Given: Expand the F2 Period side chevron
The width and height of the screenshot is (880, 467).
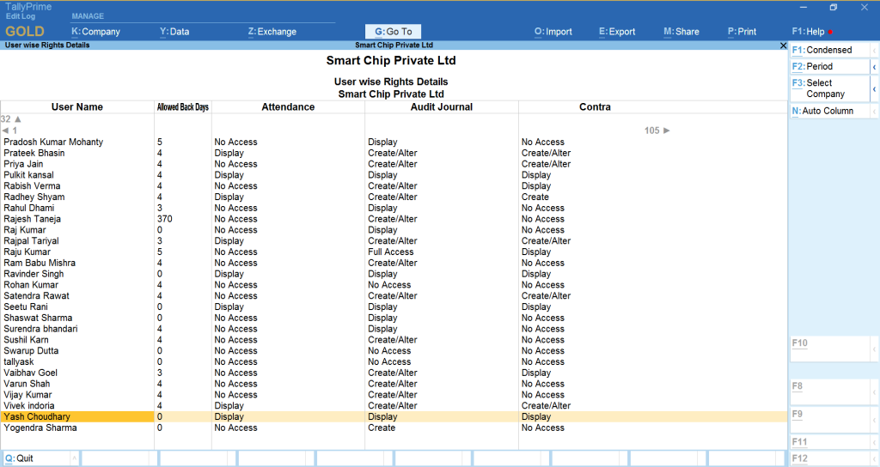Looking at the screenshot, I should pos(874,67).
